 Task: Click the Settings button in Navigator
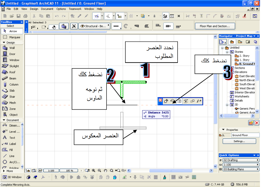tap(239, 141)
